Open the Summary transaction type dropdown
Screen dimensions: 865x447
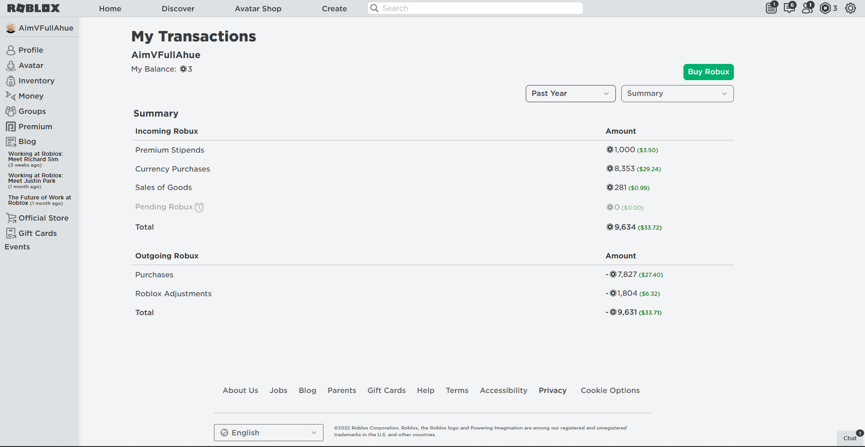coord(677,94)
